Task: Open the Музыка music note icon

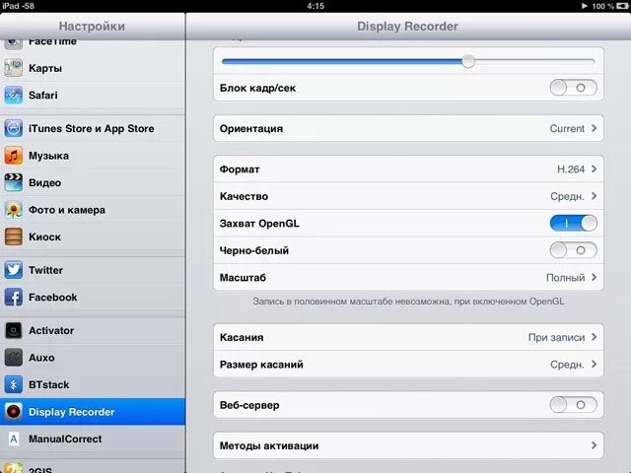Action: 13,156
